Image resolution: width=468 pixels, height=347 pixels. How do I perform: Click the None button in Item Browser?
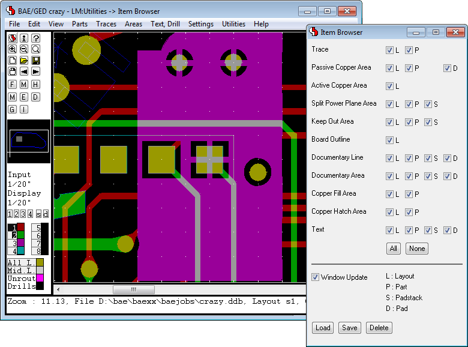point(417,249)
